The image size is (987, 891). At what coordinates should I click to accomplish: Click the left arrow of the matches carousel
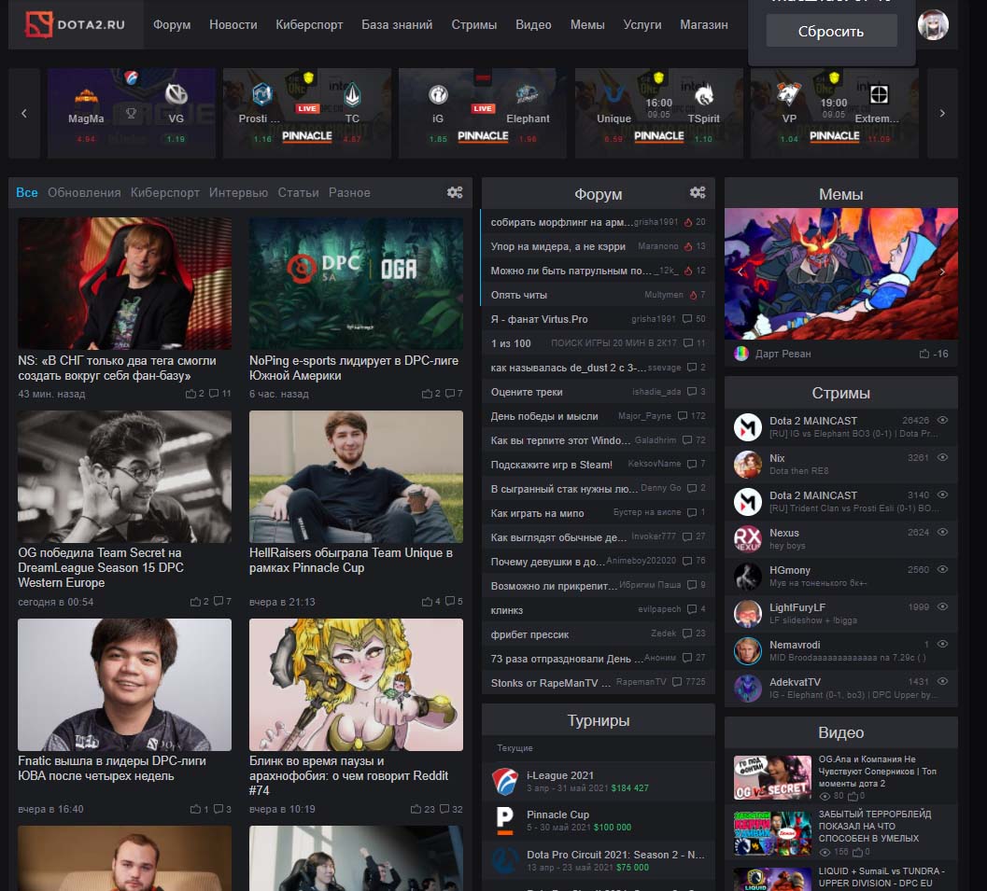pos(24,113)
